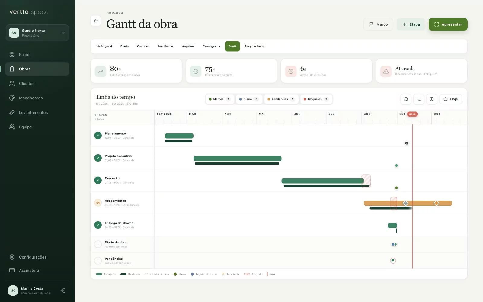Click the Atrasada warning icon
The image size is (483, 302).
(386, 71)
